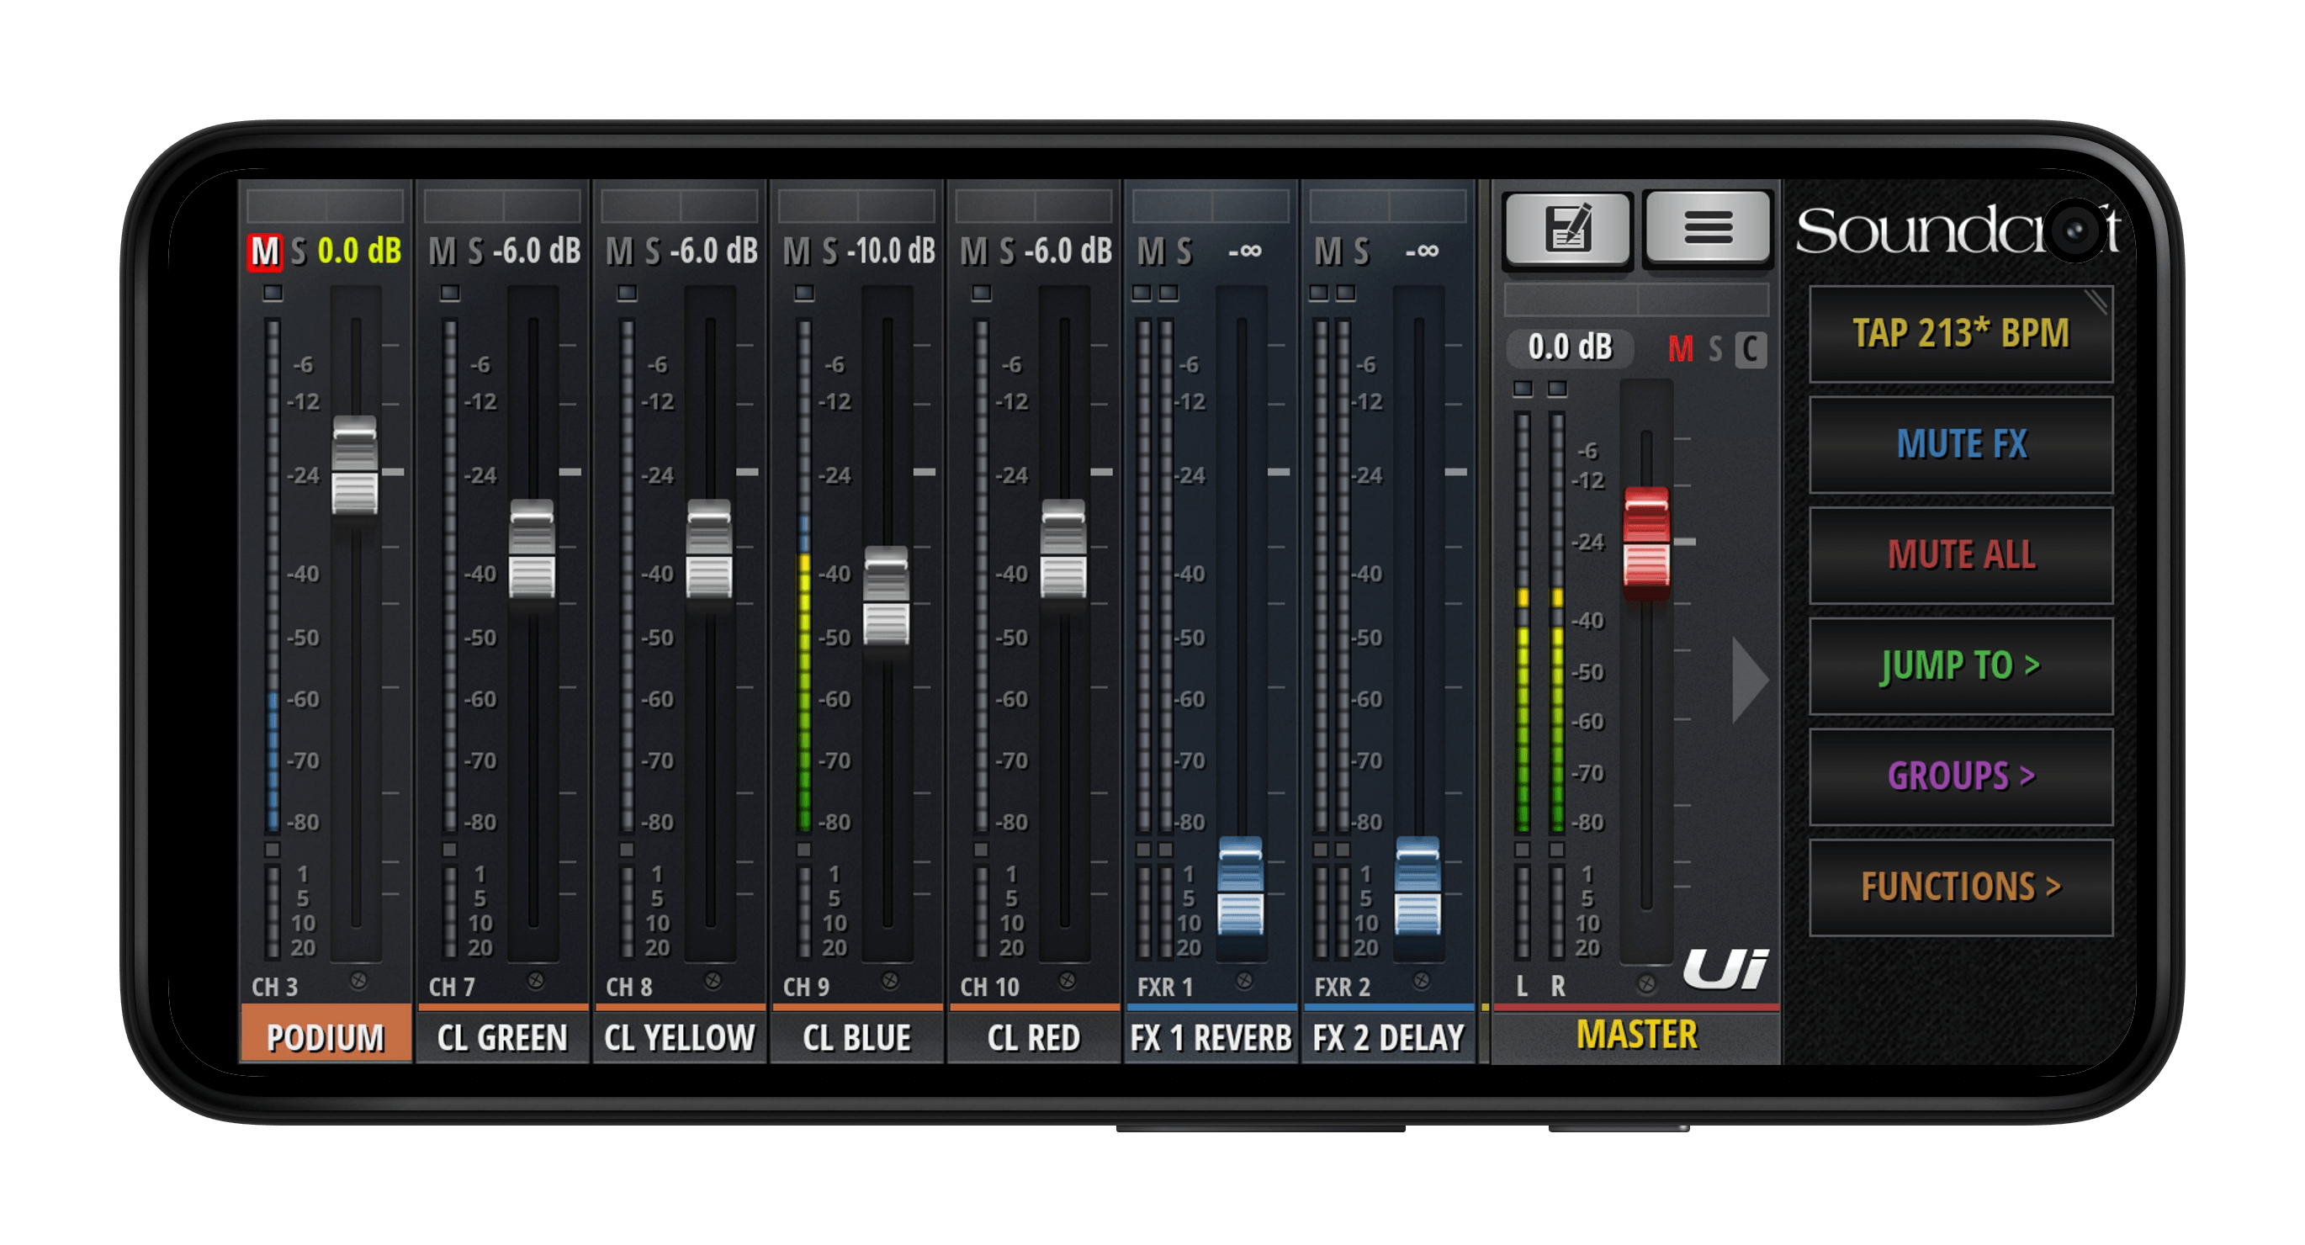This screenshot has width=2305, height=1245.
Task: Open the notepad edit icon button
Action: [1568, 228]
